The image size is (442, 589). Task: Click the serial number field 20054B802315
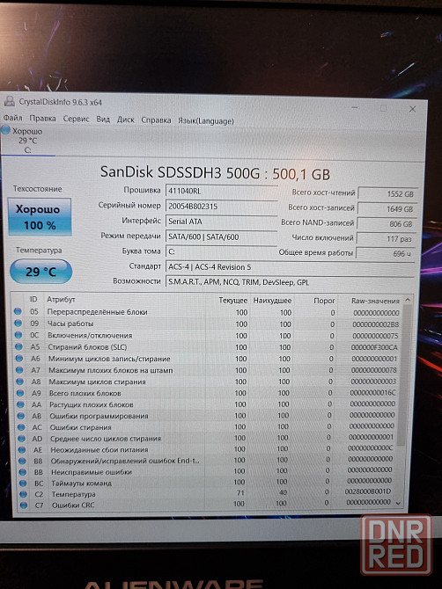[222, 207]
